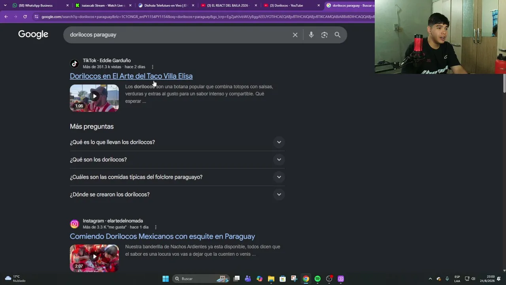Play the Instagram video thumbnail (2:07)
Viewport: 506px width, 285px height.
pos(94,258)
